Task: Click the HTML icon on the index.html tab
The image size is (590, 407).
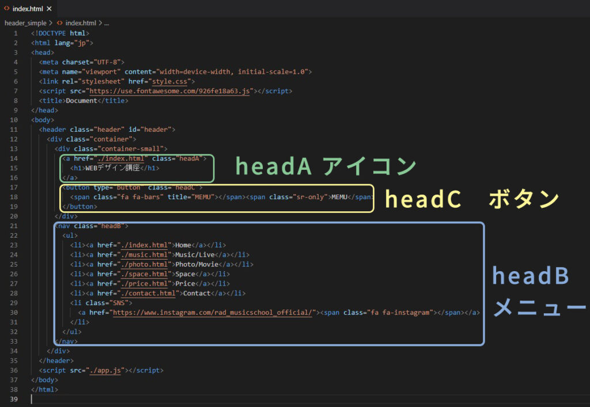Action: click(7, 9)
